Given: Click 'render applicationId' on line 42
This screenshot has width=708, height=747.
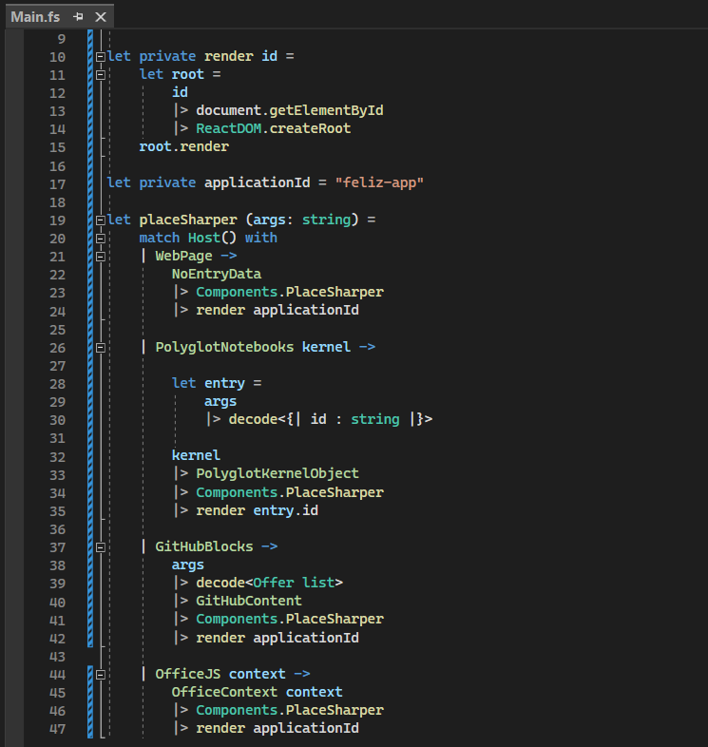Looking at the screenshot, I should click(277, 638).
